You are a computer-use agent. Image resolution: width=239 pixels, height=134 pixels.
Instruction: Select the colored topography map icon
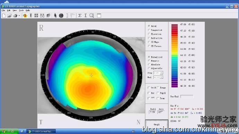[x=25, y=16]
